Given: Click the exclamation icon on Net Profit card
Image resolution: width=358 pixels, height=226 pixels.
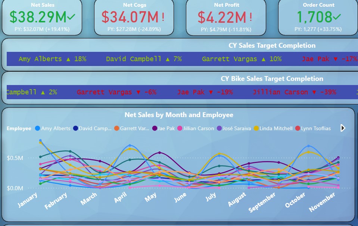Looking at the screenshot, I should click(x=250, y=16).
